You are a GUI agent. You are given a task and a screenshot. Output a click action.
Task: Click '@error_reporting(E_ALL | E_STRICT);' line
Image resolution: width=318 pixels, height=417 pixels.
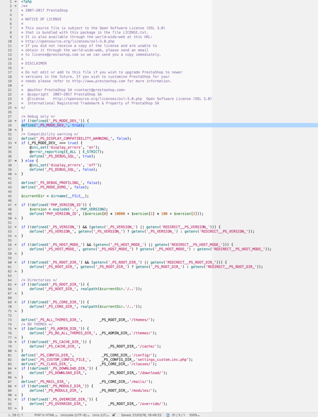tap(66, 152)
